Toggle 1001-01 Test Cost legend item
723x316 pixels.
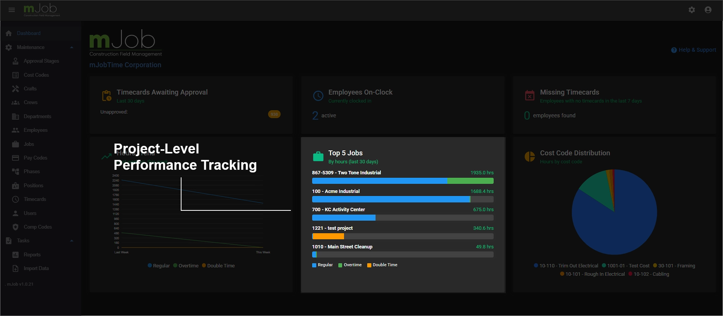[626, 266]
